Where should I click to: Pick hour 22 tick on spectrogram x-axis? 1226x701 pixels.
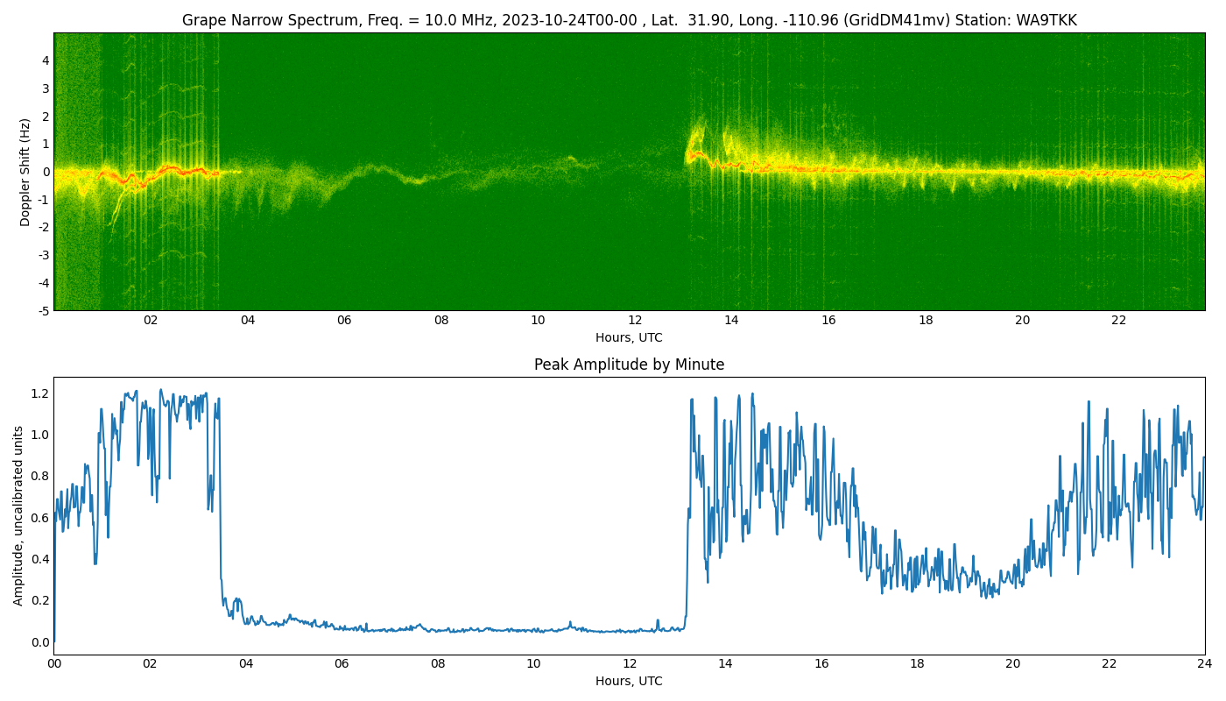pos(1119,321)
